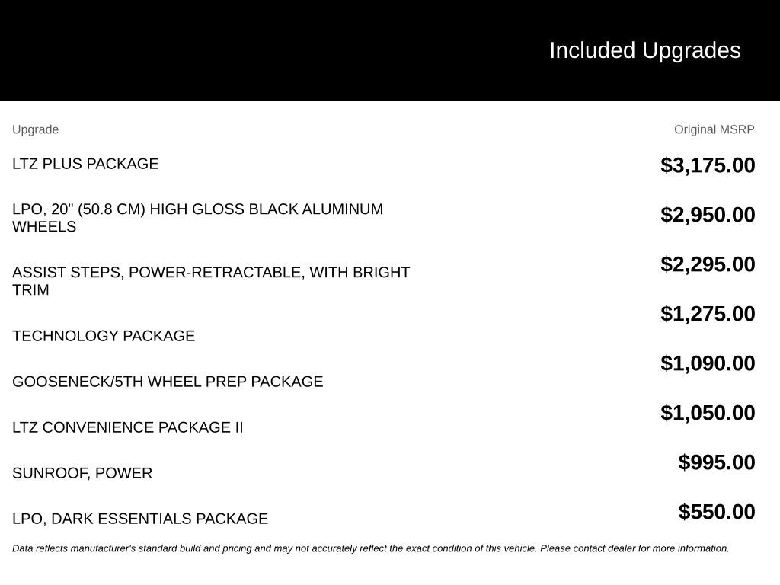Image resolution: width=780 pixels, height=585 pixels.
Task: Select the SUNROOF, POWER upgrade
Action: (x=82, y=473)
